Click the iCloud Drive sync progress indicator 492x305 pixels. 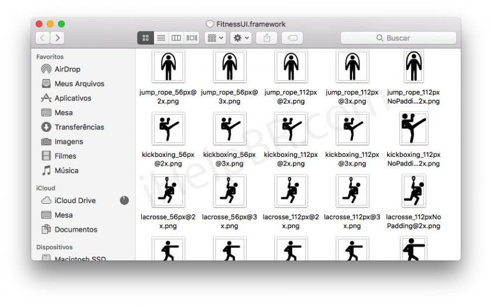click(x=124, y=200)
